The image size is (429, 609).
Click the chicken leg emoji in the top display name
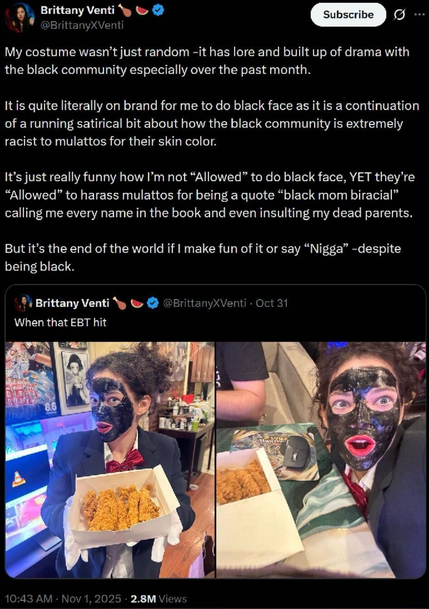(125, 10)
